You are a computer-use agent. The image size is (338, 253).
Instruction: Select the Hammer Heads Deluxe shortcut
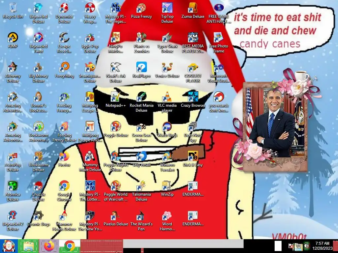pos(64,220)
